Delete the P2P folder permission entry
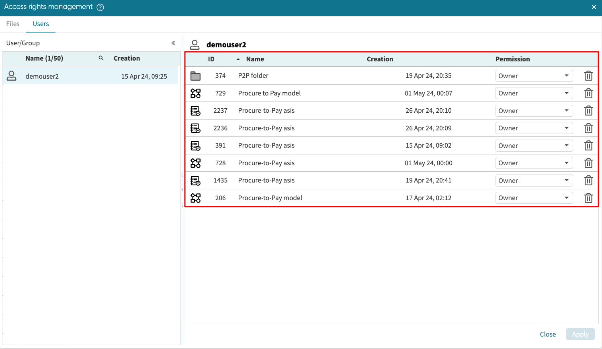The image size is (602, 349). point(588,76)
